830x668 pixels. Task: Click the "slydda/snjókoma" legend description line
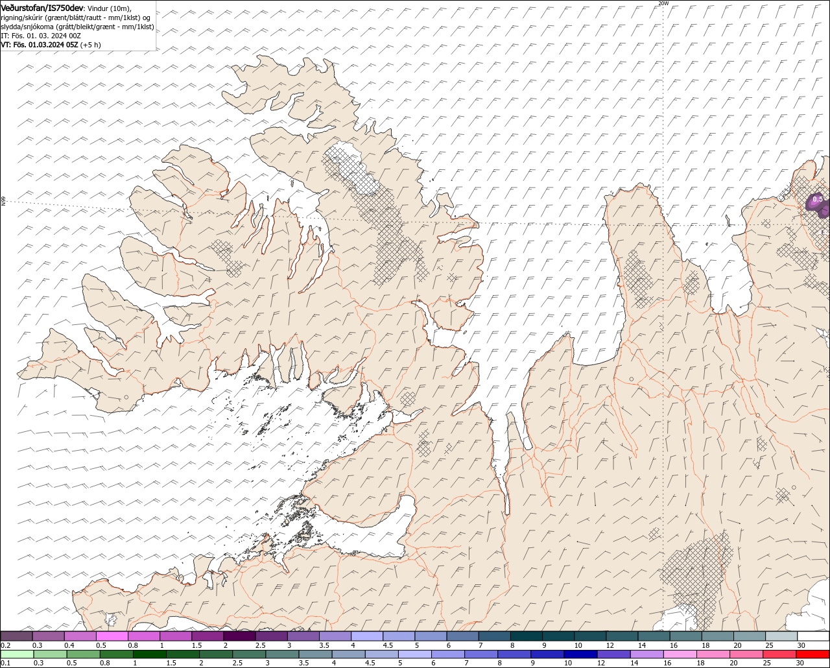77,27
